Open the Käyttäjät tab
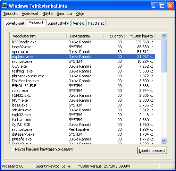This screenshot has height=171, width=176. click(x=96, y=23)
